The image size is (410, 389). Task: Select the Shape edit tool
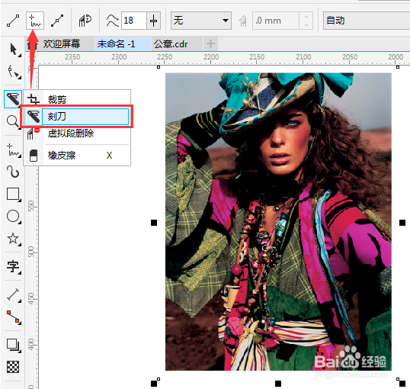point(13,72)
